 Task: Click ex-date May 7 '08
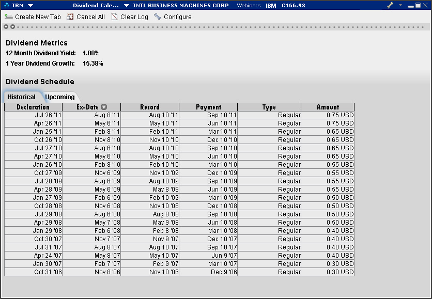click(92, 223)
